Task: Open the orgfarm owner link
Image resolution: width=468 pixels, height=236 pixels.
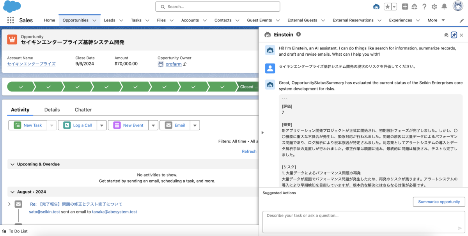Action: tap(174, 64)
